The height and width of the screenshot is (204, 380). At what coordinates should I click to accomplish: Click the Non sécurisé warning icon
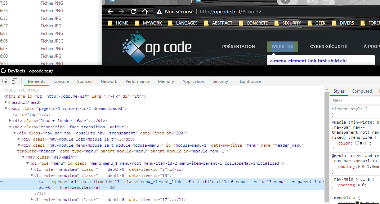pyautogui.click(x=159, y=12)
